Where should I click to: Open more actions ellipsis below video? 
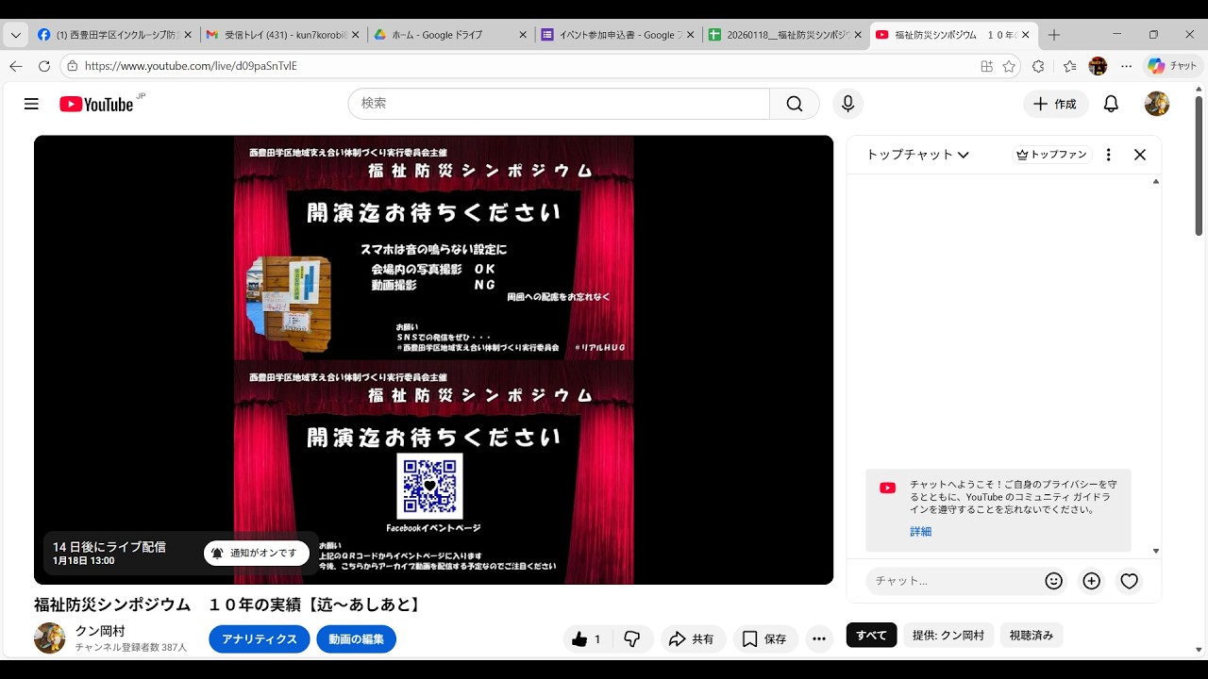point(819,638)
